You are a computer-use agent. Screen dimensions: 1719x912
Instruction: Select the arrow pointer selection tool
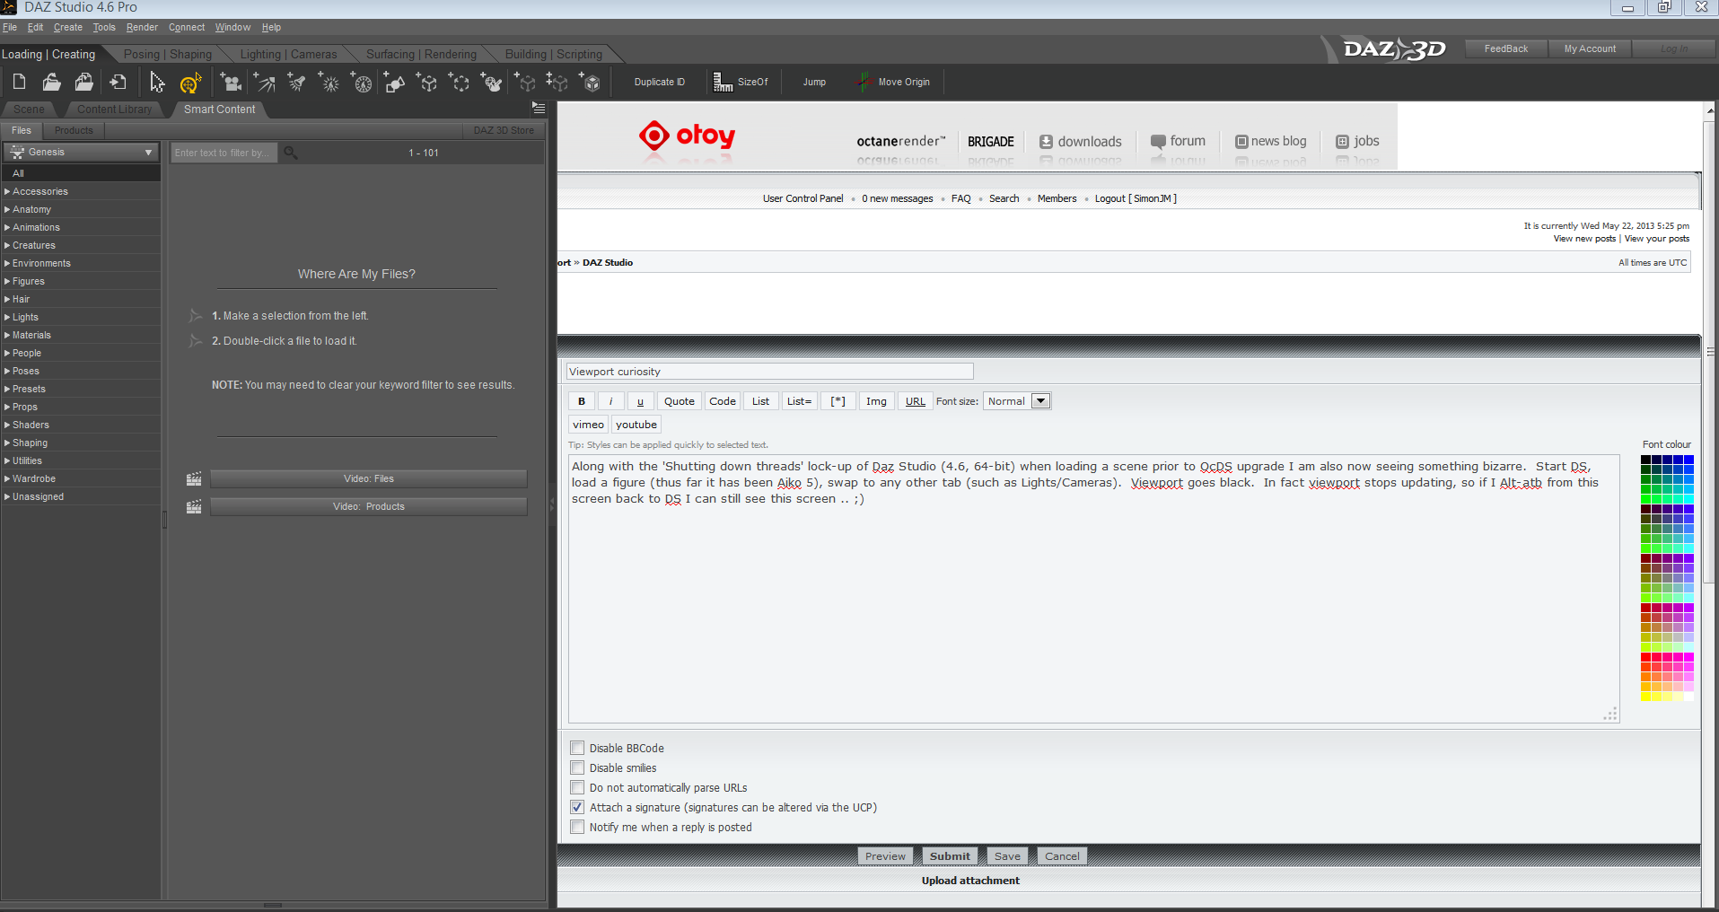tap(156, 83)
